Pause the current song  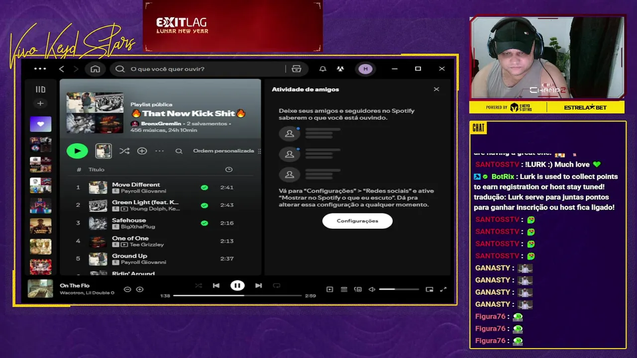point(237,285)
